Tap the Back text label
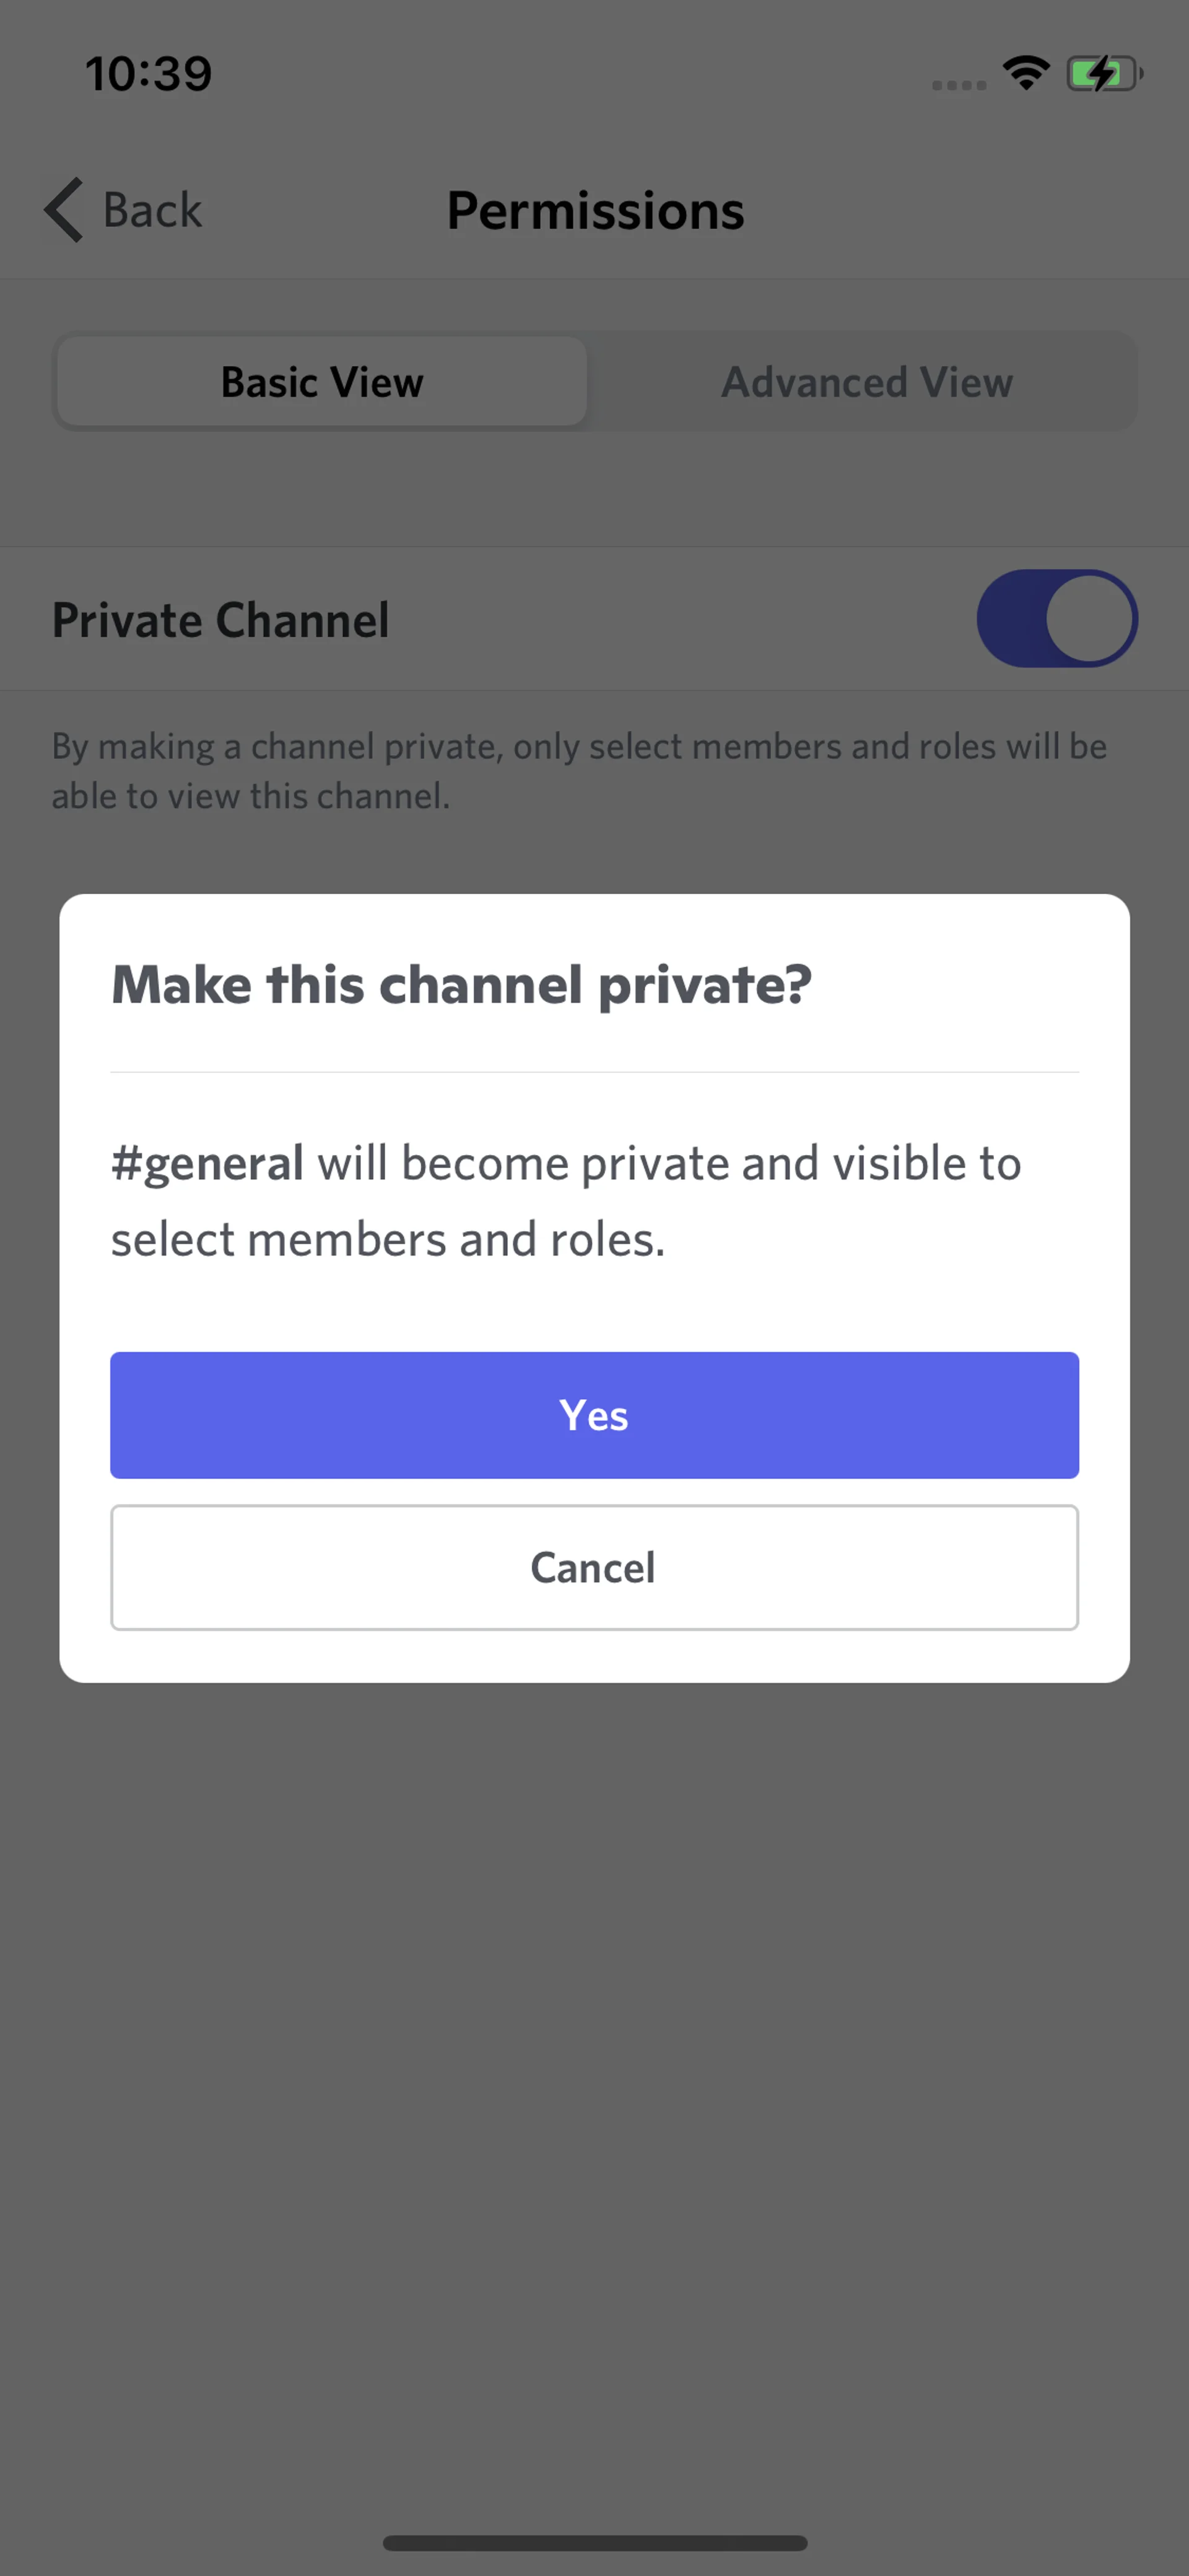 [x=153, y=210]
